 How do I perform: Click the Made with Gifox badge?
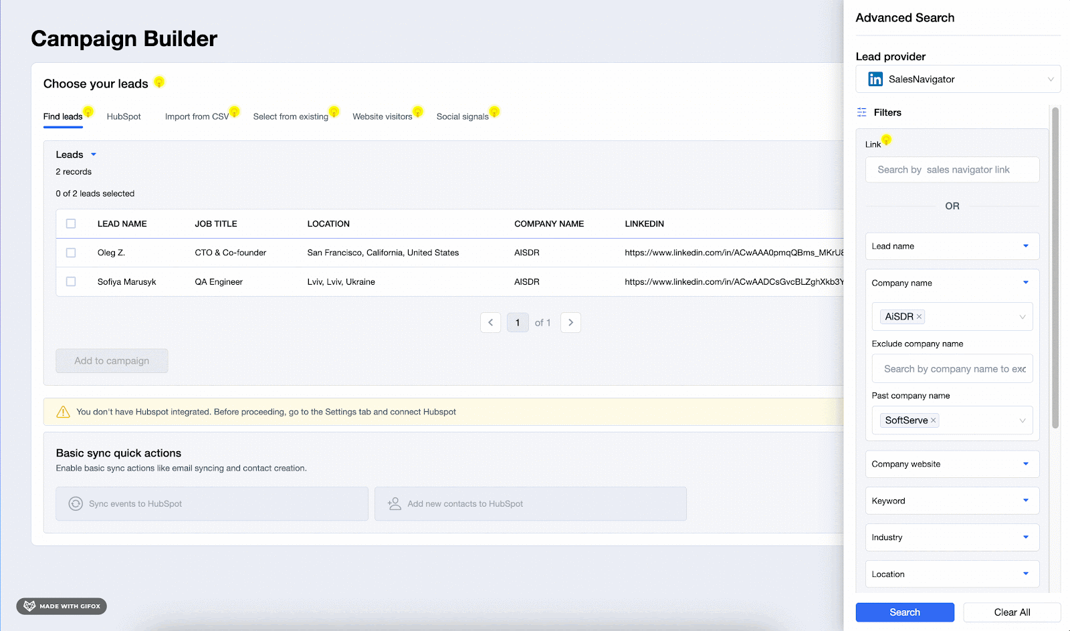62,606
